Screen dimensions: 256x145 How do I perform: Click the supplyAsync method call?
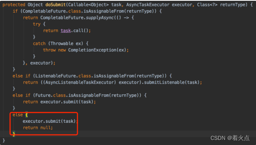[x=100, y=18]
